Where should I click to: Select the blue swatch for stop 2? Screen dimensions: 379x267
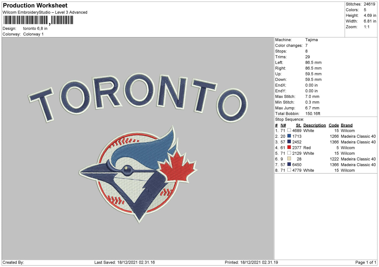(x=289, y=136)
